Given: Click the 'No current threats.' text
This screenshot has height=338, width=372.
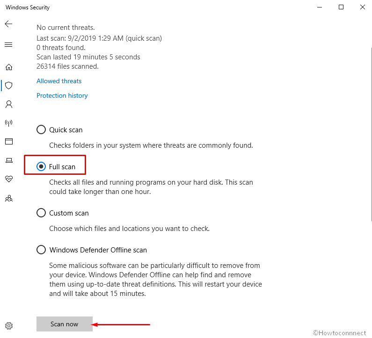Looking at the screenshot, I should pyautogui.click(x=66, y=28).
